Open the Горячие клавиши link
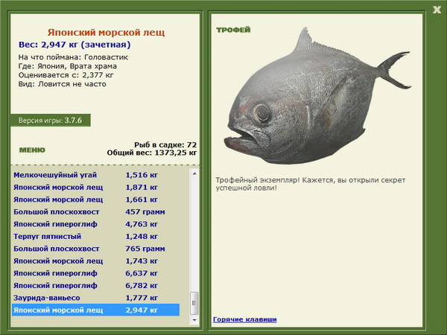 pos(245,319)
